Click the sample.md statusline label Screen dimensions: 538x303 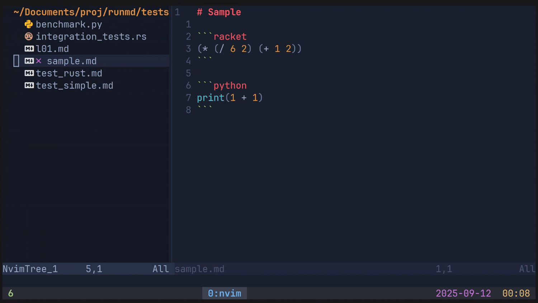[x=199, y=269]
